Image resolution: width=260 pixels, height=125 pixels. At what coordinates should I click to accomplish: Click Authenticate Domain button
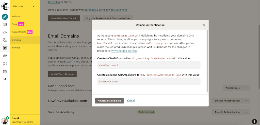(x=109, y=101)
